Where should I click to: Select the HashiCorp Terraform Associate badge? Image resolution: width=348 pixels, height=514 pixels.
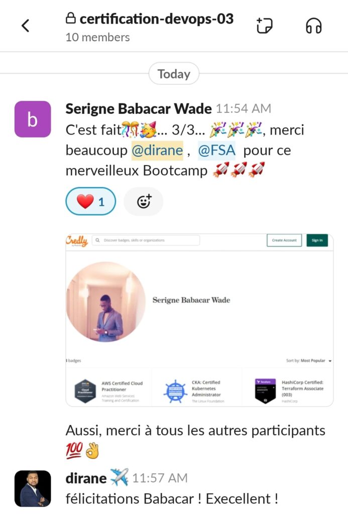pos(288,390)
